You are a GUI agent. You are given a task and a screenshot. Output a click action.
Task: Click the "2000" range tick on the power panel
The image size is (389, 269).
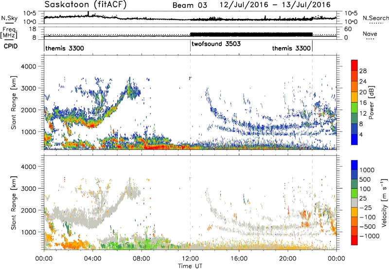pos(28,110)
